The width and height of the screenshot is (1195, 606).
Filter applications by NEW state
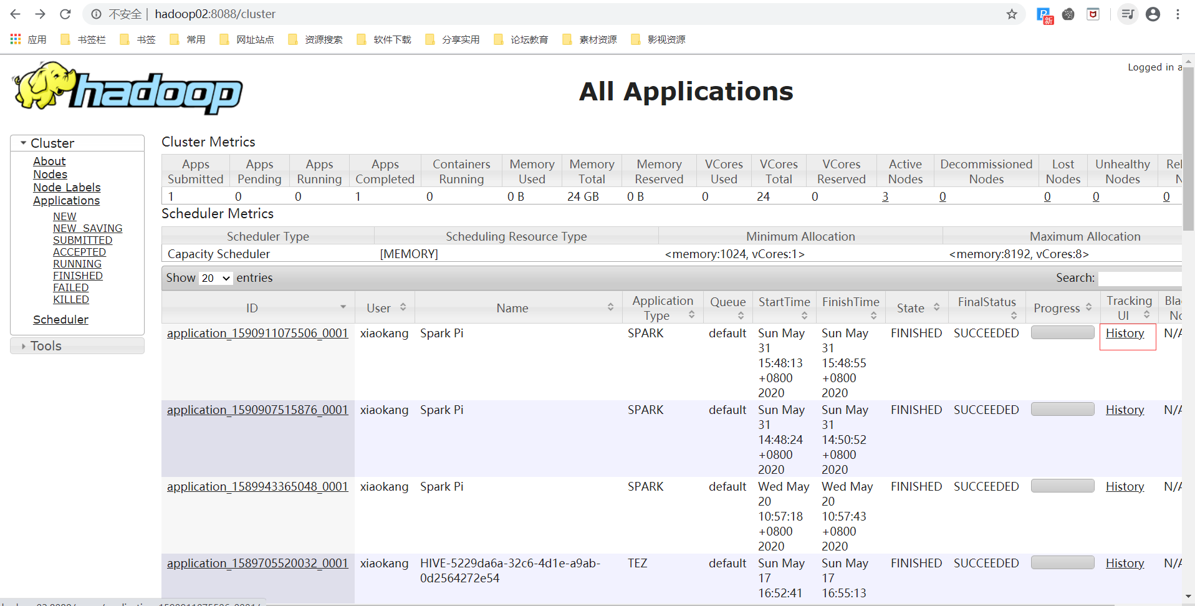[x=64, y=216]
